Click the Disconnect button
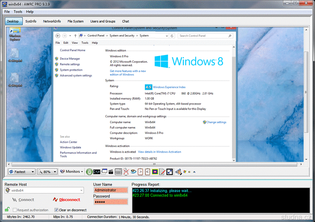The width and height of the screenshot is (315, 222). click(x=67, y=200)
